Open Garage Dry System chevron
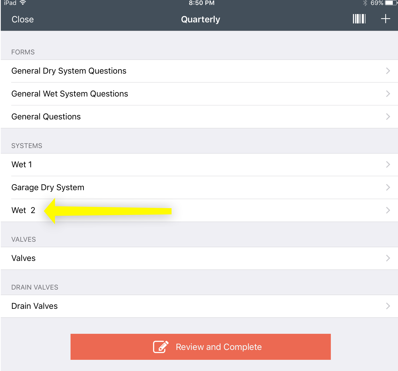Screen dimensions: 398x371 point(388,187)
